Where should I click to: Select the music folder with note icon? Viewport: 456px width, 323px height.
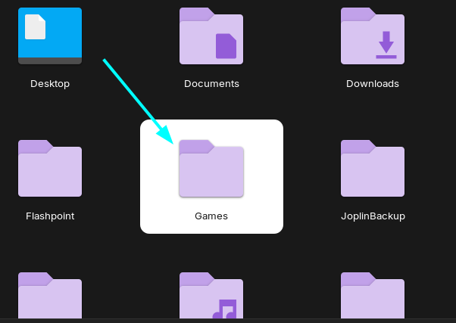pos(211,295)
